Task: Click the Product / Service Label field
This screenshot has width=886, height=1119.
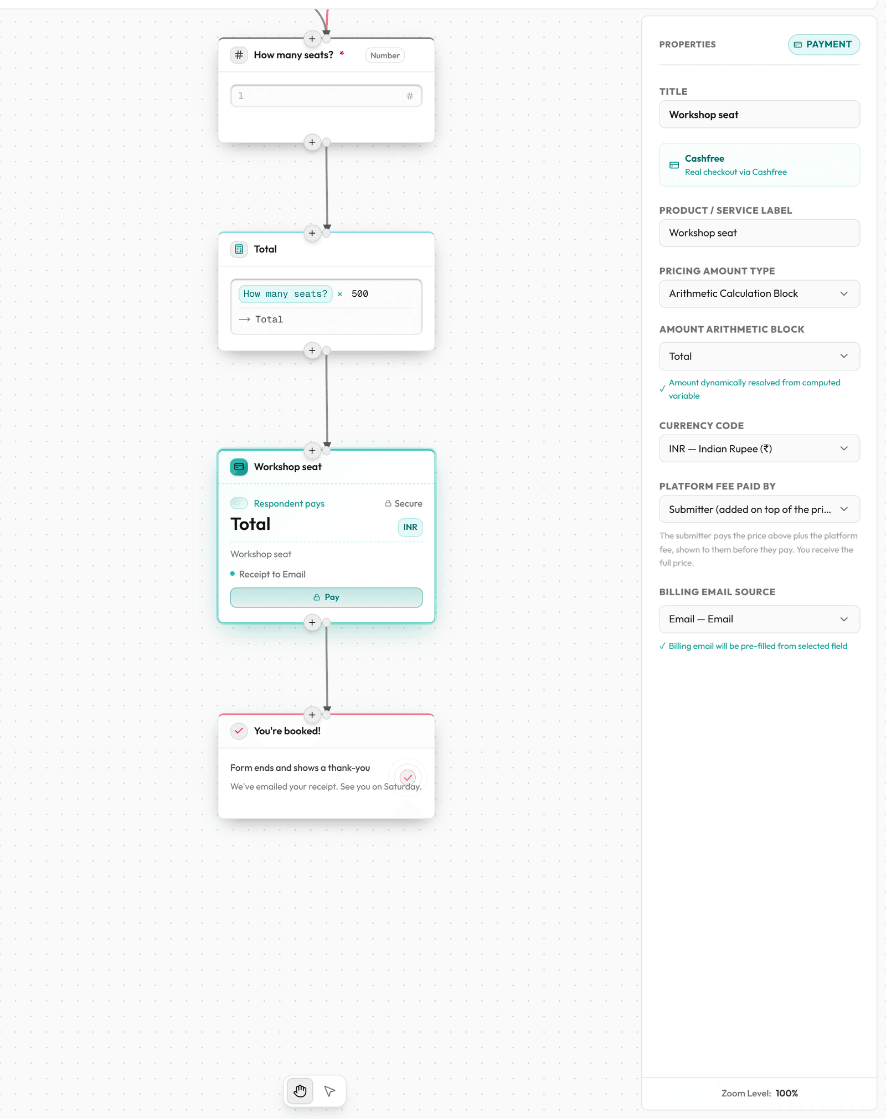Action: tap(759, 233)
